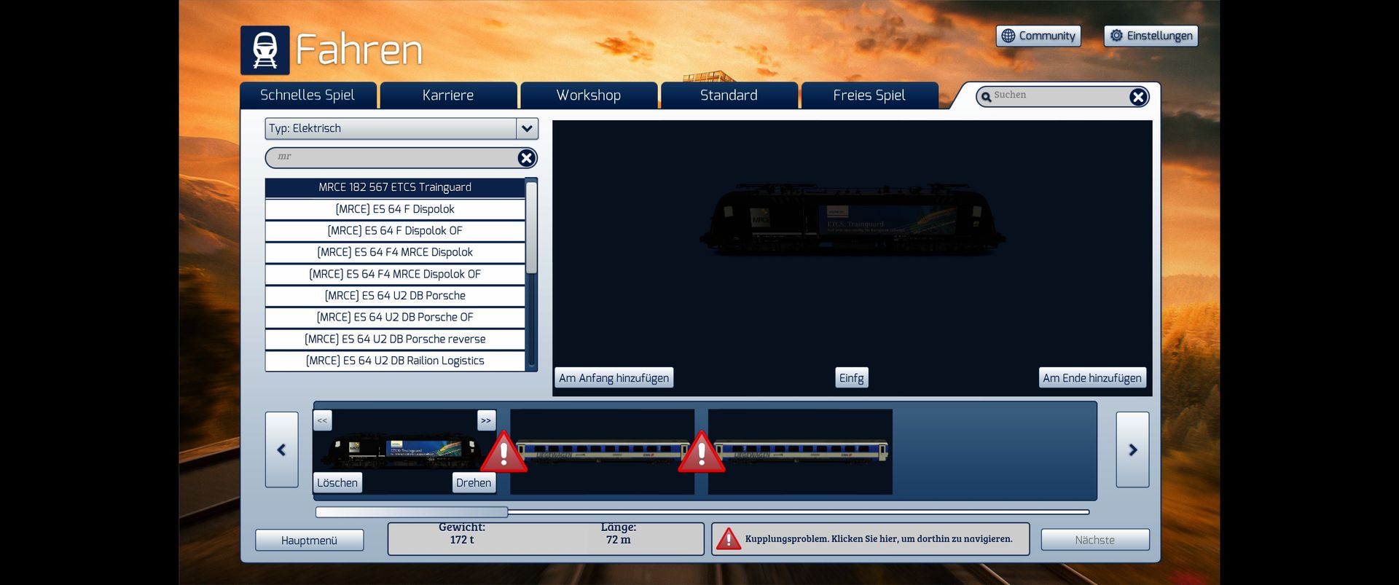Show previous consist vehicles with left arrow
Image resolution: width=1399 pixels, height=585 pixels.
pos(282,449)
